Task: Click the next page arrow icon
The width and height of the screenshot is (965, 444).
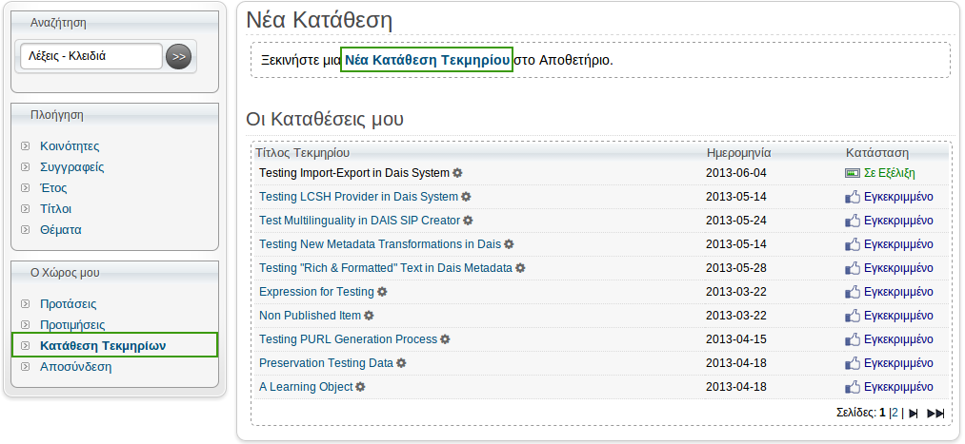Action: point(914,414)
